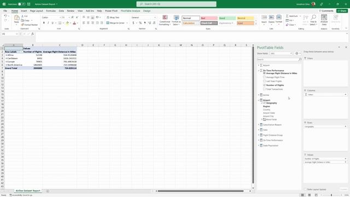Click the Analyze Data icon

pos(324,18)
